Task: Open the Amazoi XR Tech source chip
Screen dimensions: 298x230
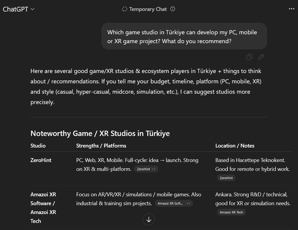Action: point(231,212)
